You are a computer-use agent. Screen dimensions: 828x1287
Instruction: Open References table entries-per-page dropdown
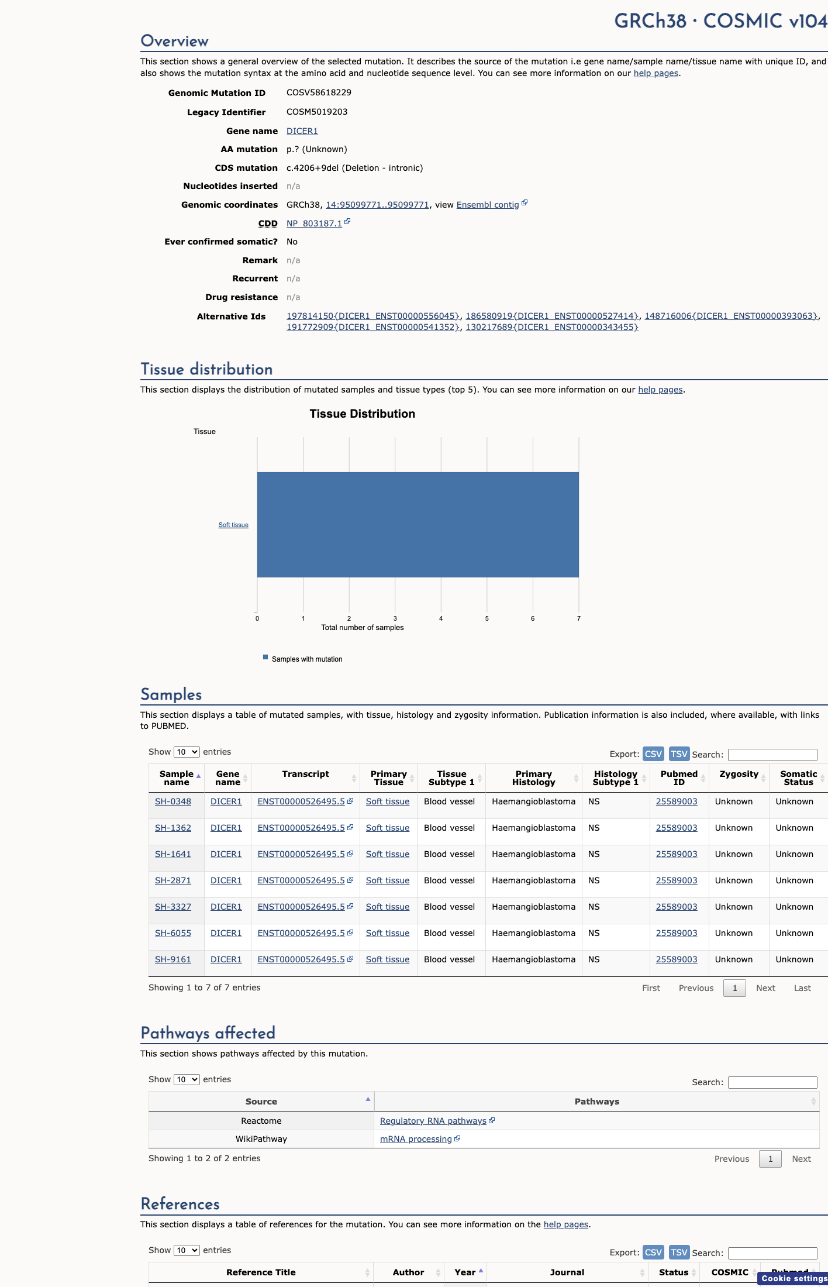point(187,1251)
